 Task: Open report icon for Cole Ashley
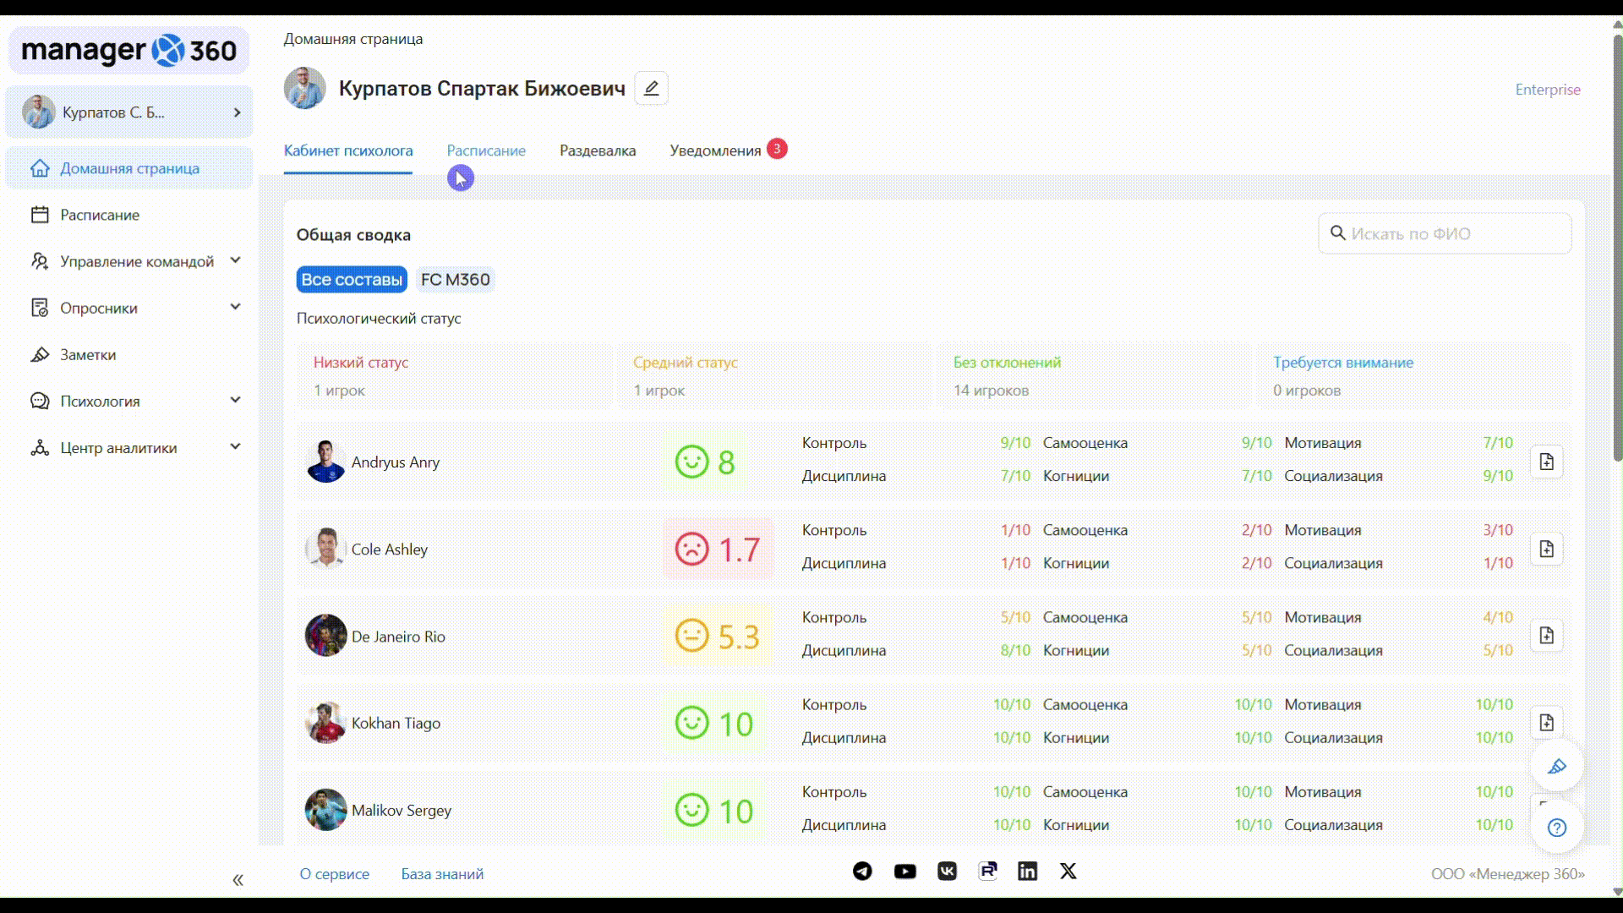(x=1546, y=549)
